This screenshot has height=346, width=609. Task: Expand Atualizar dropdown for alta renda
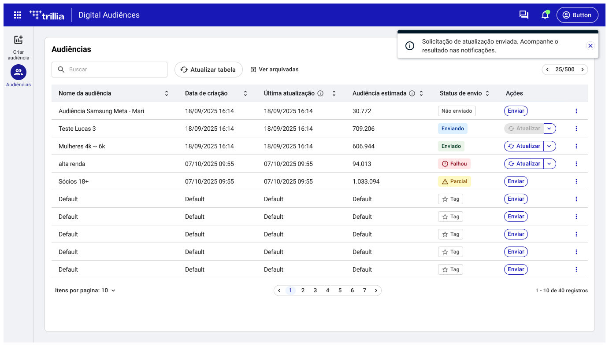pyautogui.click(x=550, y=164)
